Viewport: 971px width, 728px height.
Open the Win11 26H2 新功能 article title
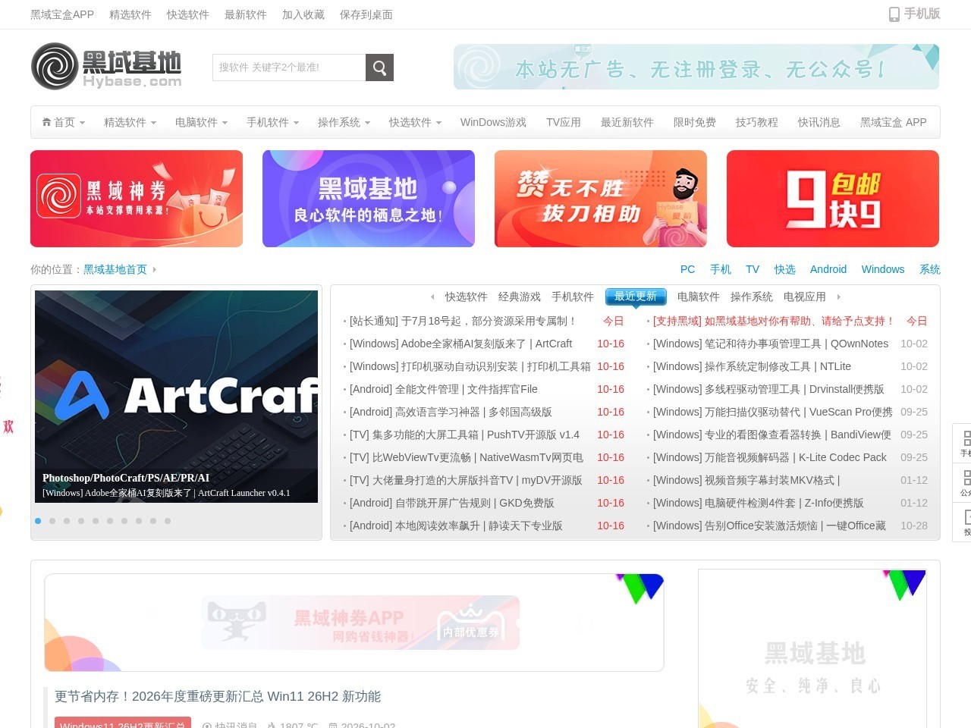(x=218, y=696)
